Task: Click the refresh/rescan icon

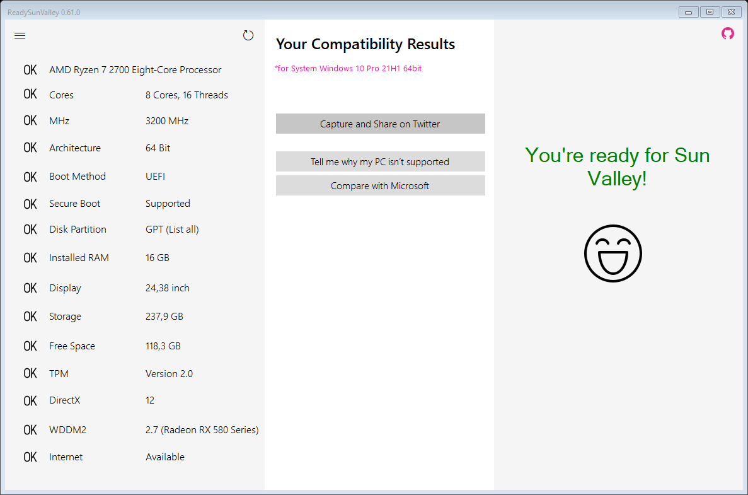Action: 248,35
